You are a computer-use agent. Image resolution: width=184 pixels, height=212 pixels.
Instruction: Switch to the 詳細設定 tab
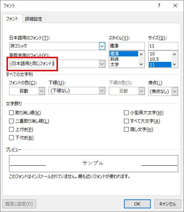(34, 19)
